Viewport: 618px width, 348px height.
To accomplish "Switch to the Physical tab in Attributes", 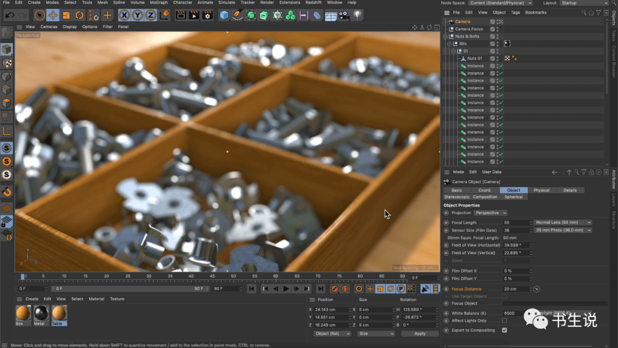I will (x=541, y=190).
